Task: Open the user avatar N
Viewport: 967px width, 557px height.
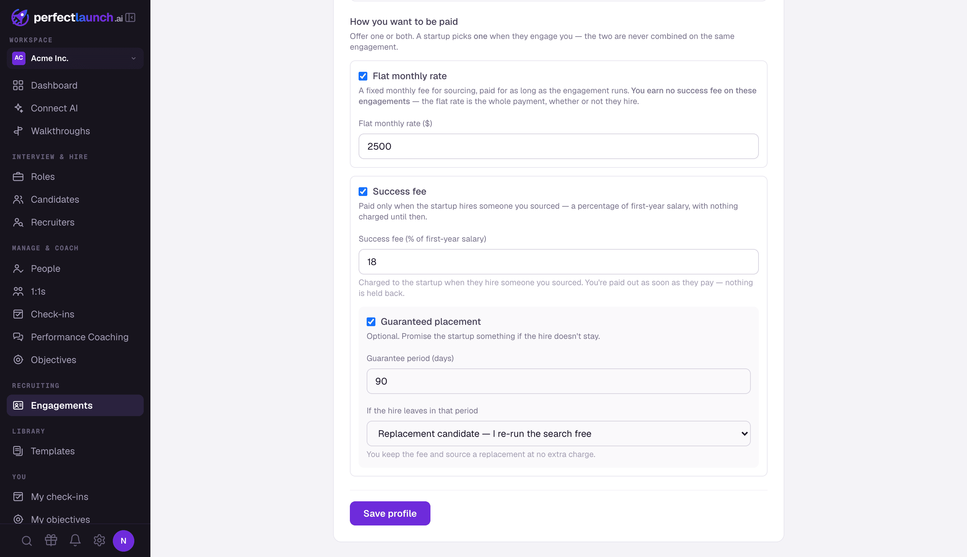Action: pos(123,541)
